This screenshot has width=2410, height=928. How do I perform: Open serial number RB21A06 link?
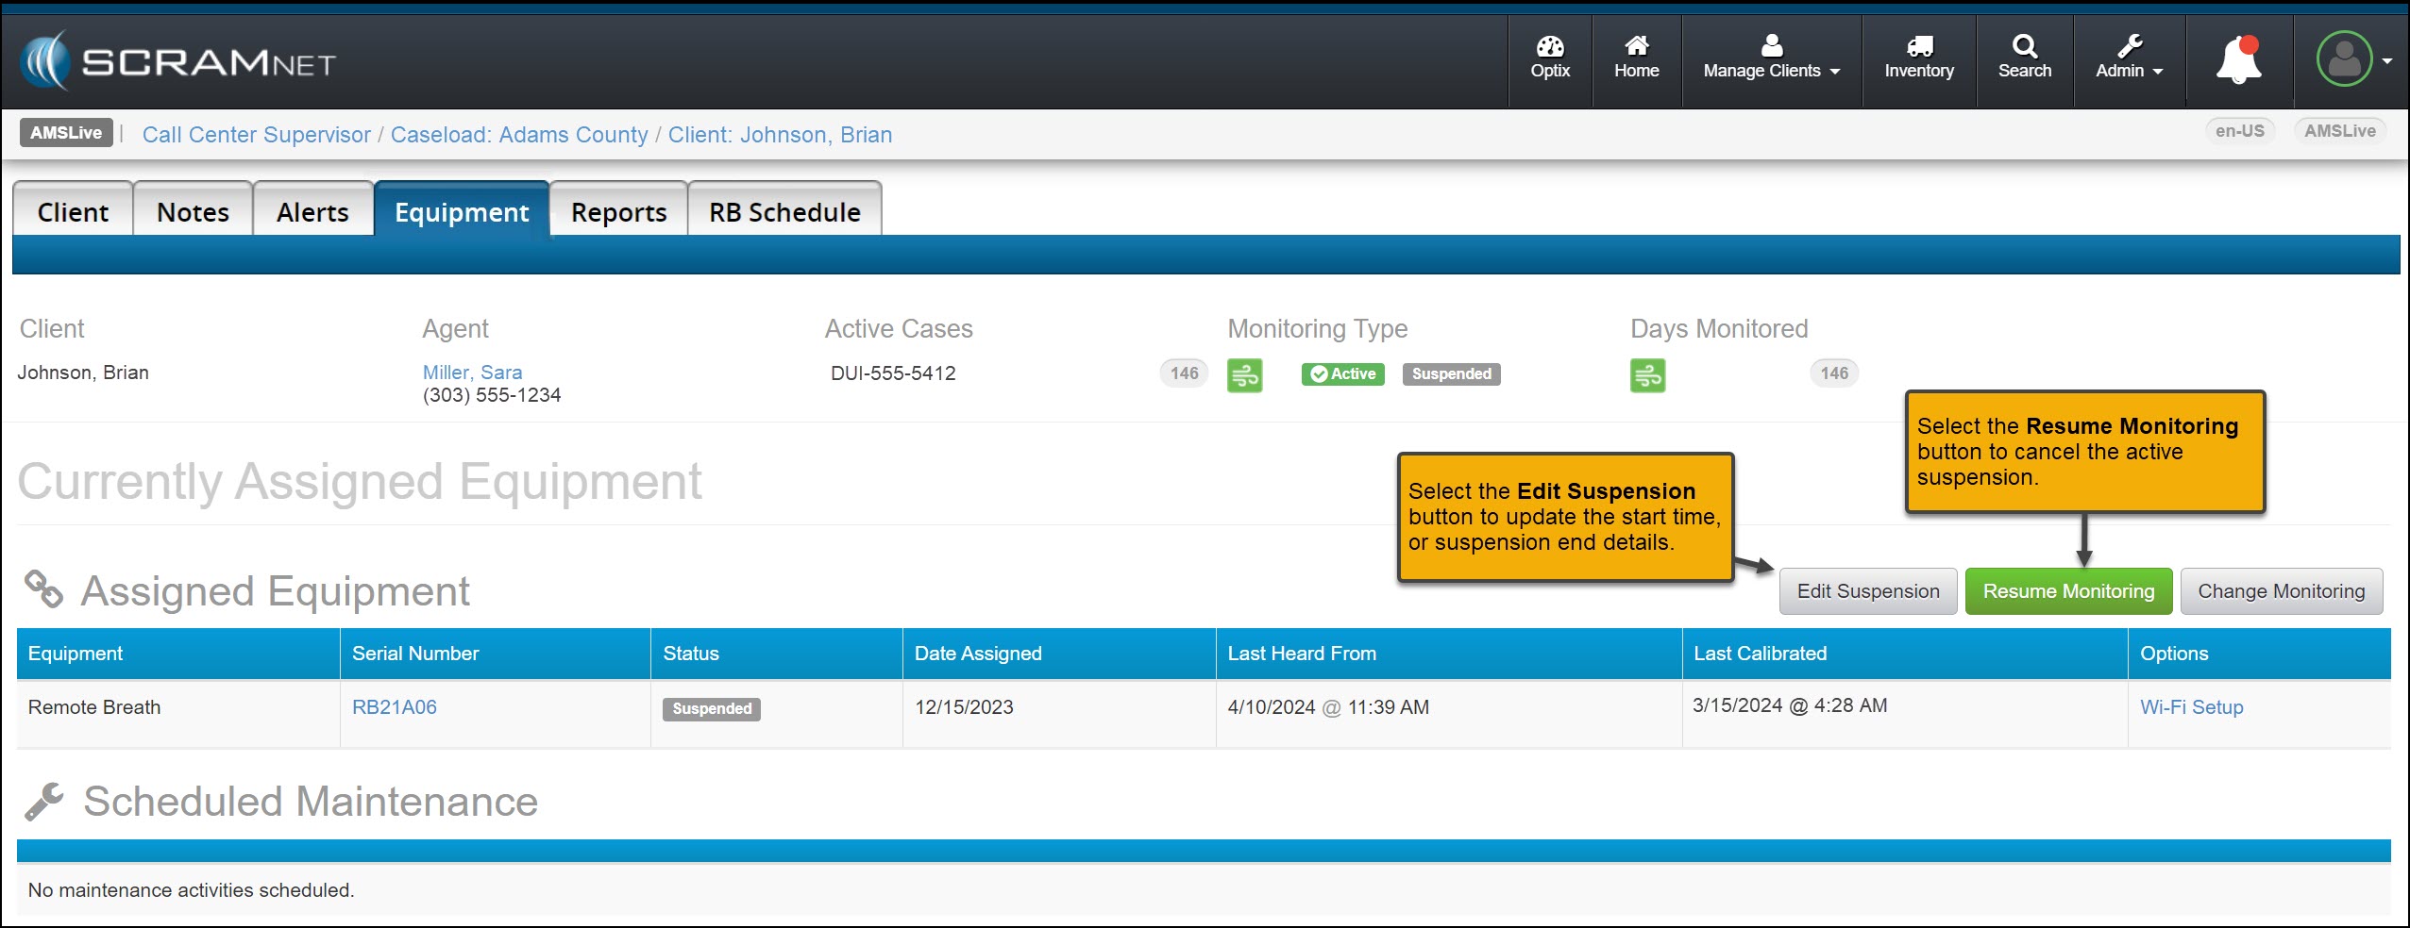coord(394,707)
